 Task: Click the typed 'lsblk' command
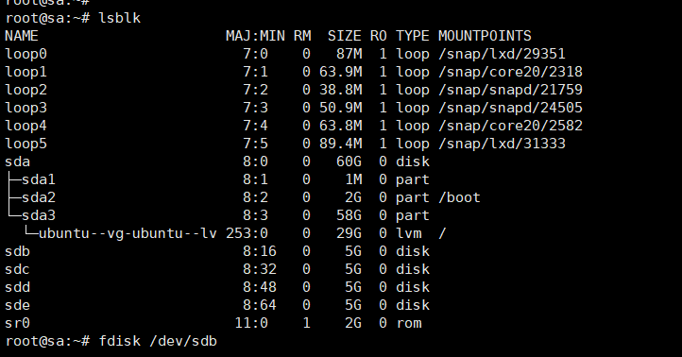120,18
